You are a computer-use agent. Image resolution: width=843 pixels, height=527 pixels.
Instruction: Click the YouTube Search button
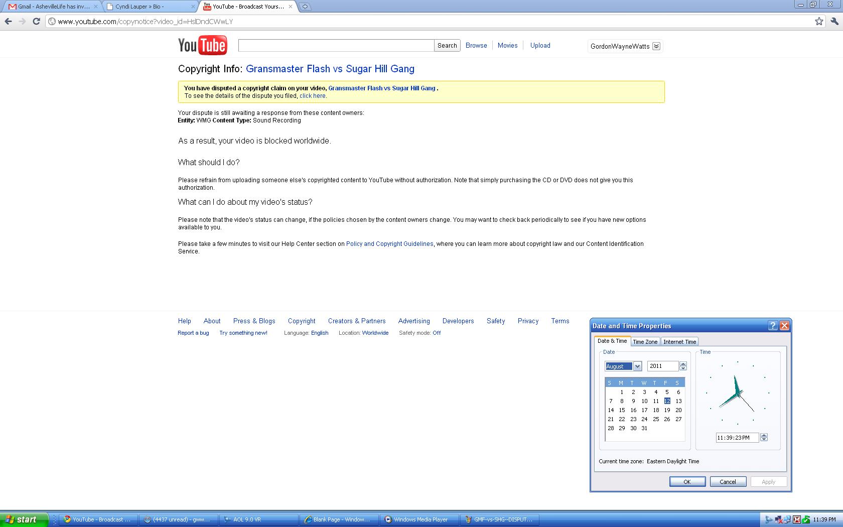(447, 45)
